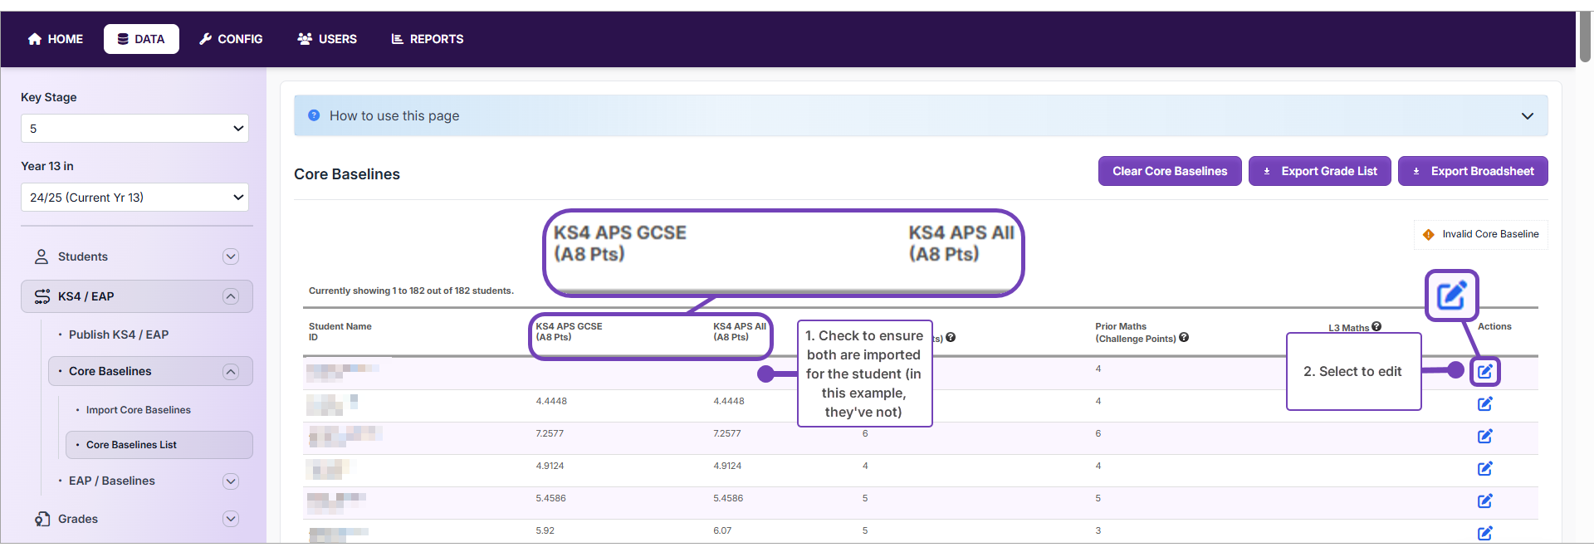Open Import Core Baselines in sidebar
The image size is (1594, 552).
pos(138,410)
